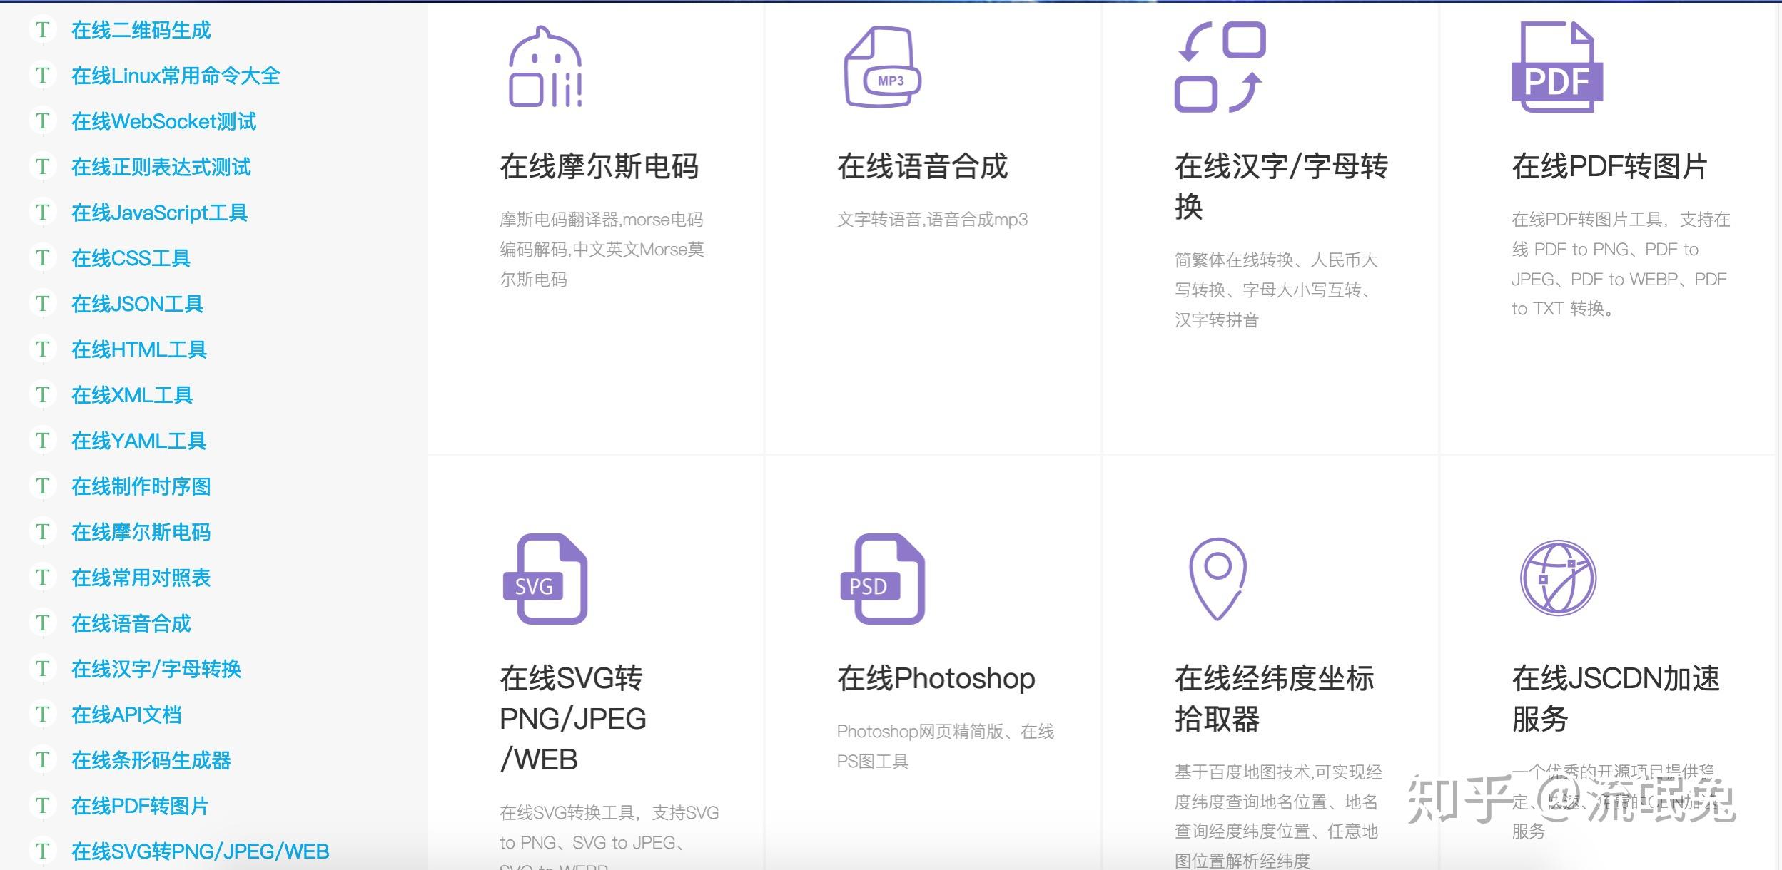Go to 在线JavaScript工具 sidebar link
Image resolution: width=1782 pixels, height=870 pixels.
click(159, 213)
